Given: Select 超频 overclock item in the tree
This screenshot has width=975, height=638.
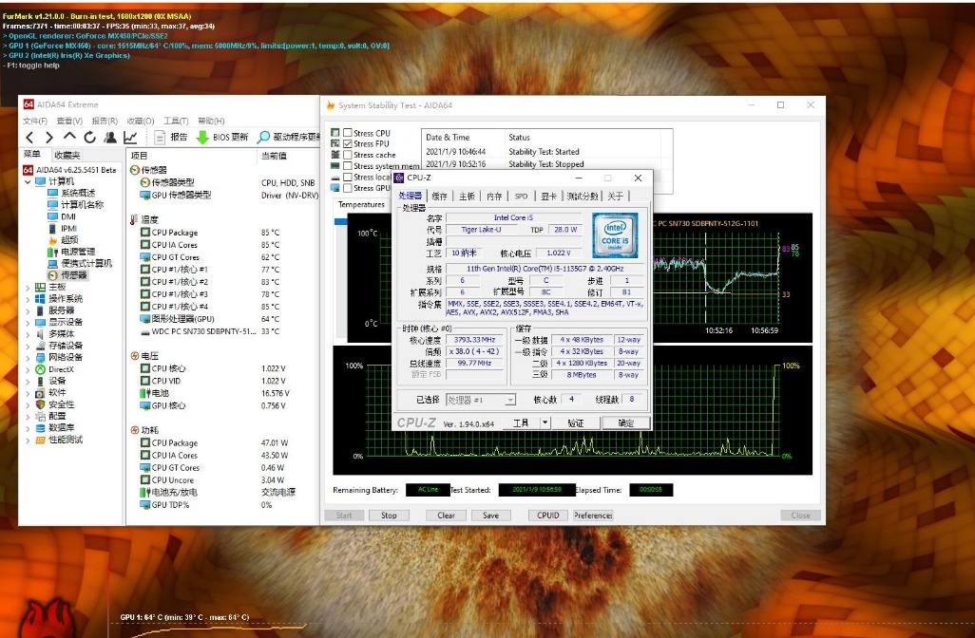Looking at the screenshot, I should coord(63,240).
